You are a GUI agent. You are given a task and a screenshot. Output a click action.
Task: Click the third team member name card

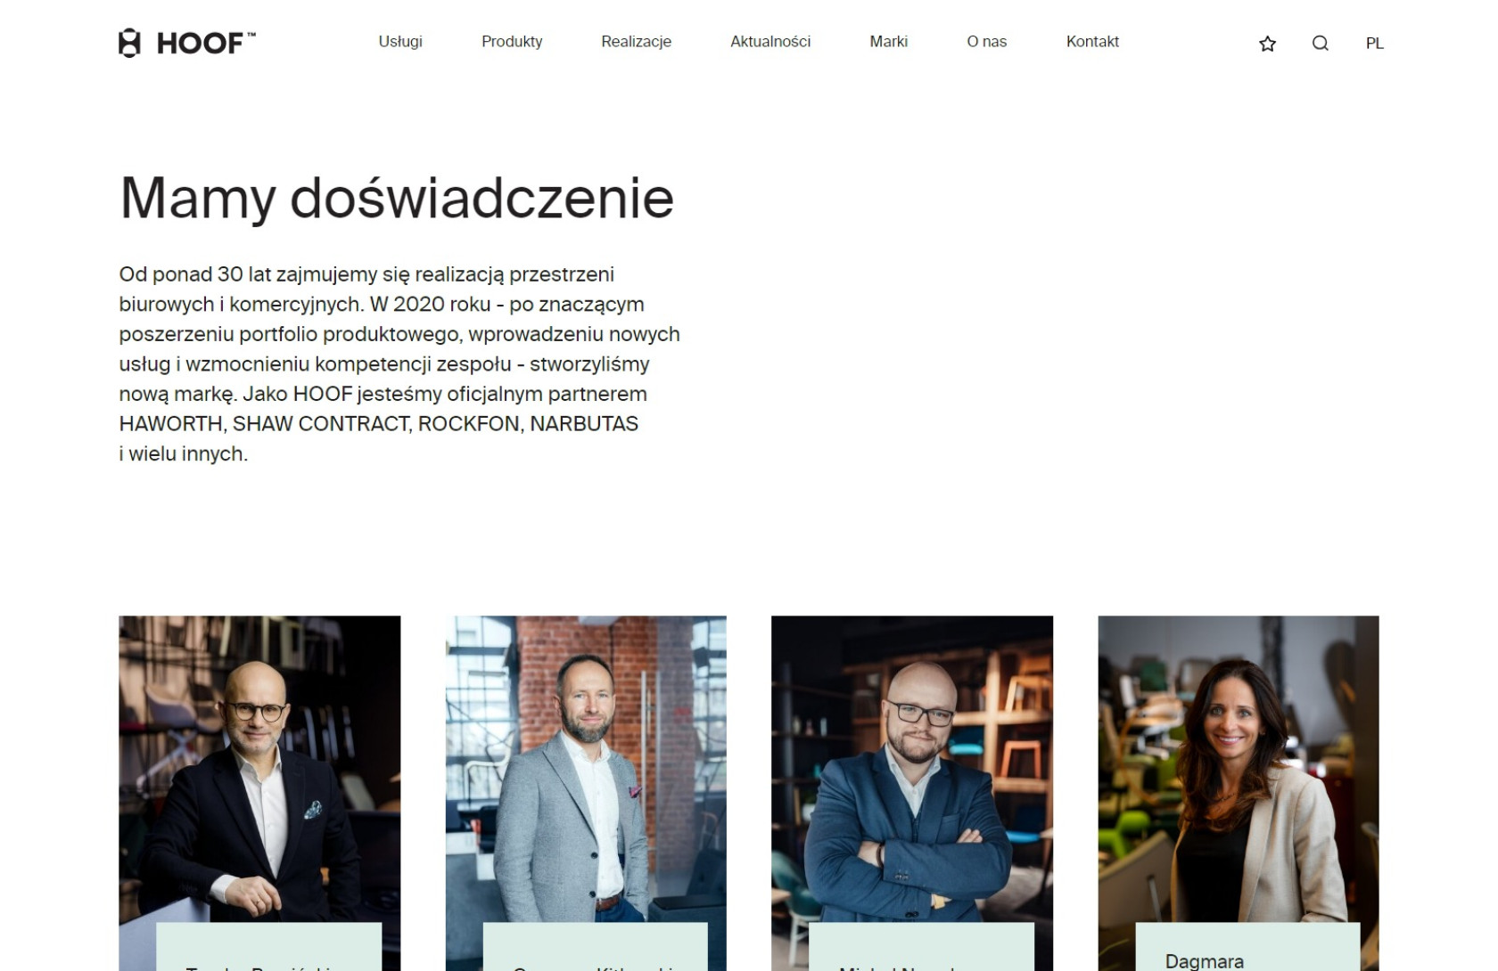click(x=921, y=947)
